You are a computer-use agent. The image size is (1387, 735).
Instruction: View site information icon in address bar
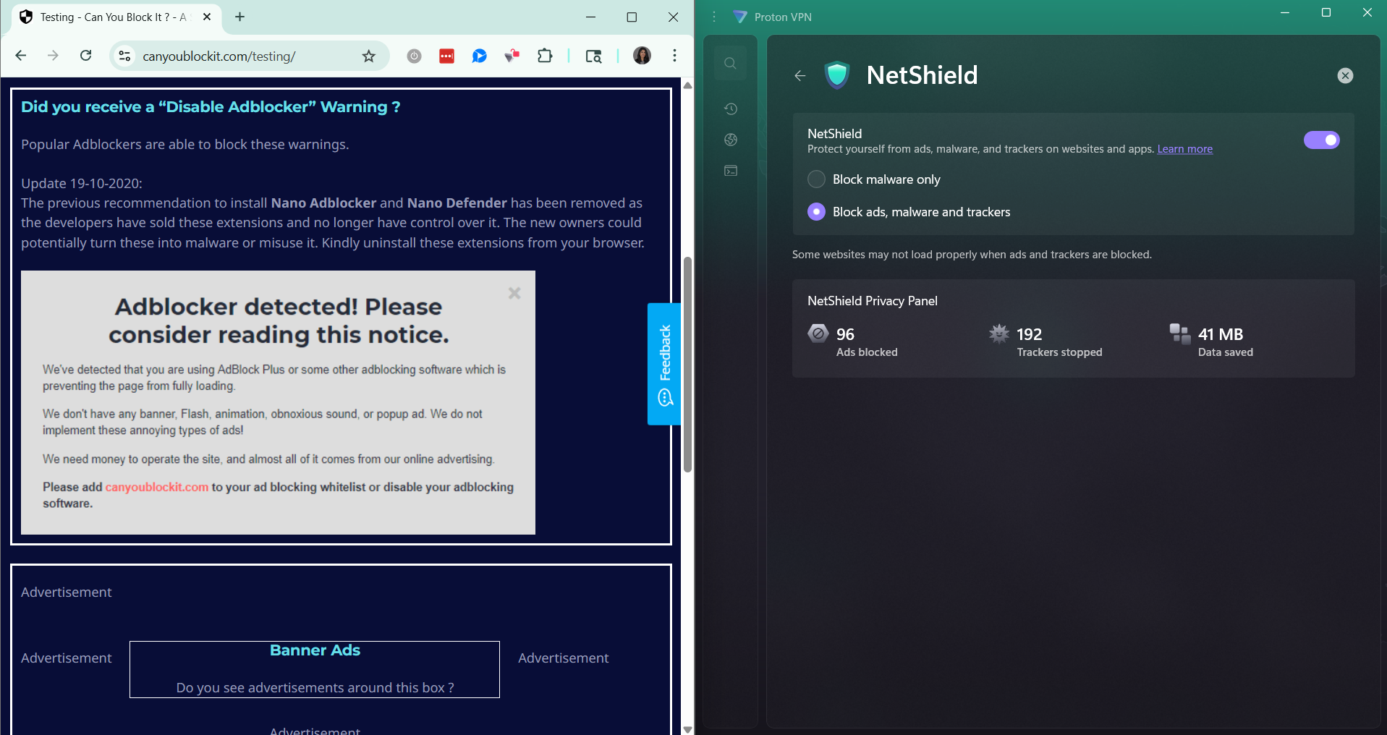(x=124, y=56)
